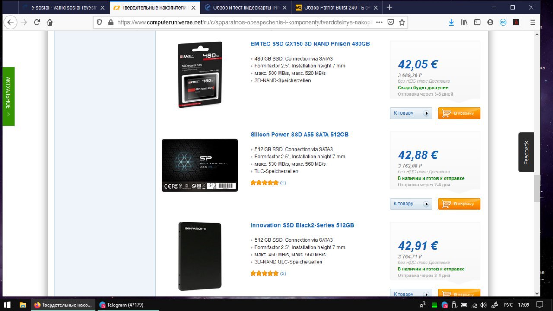Click the Telegram tray icon
This screenshot has height=311, width=553.
click(444, 305)
